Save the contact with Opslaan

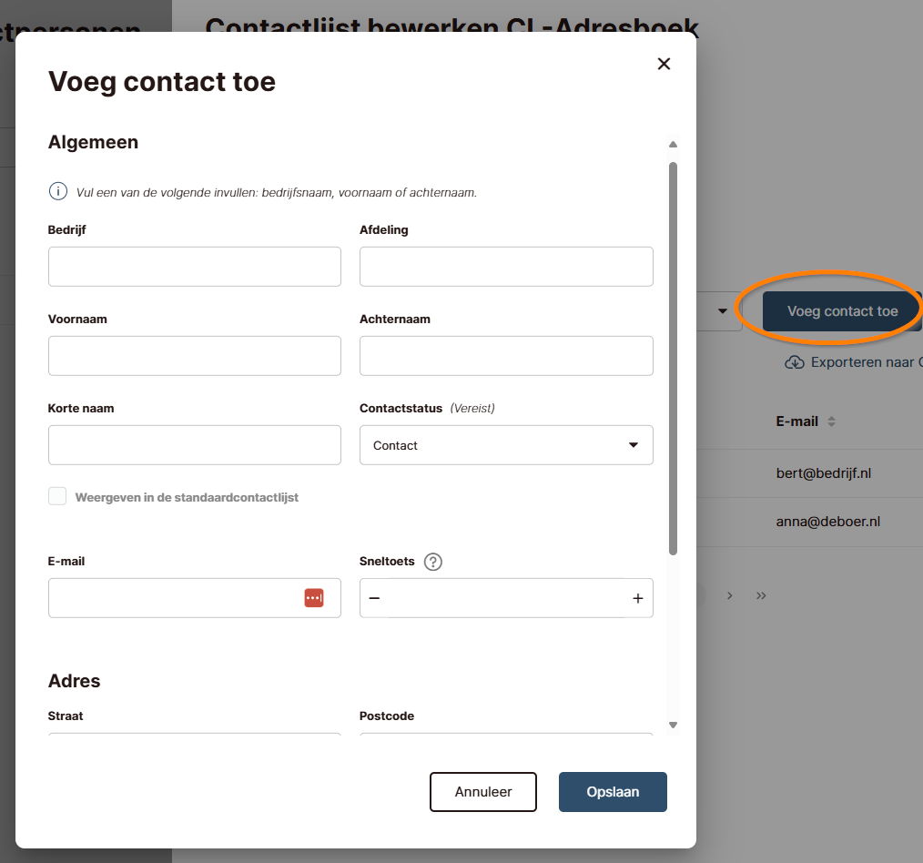point(613,792)
